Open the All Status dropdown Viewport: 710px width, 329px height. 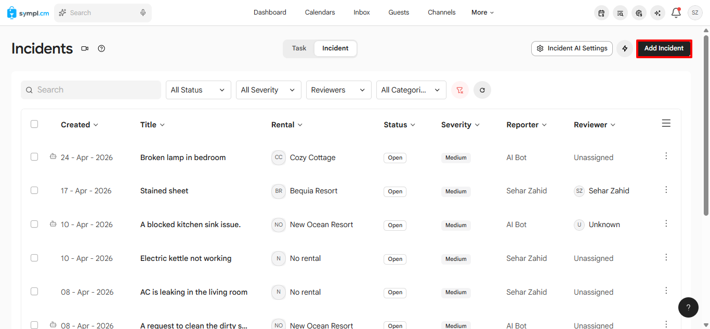click(199, 90)
